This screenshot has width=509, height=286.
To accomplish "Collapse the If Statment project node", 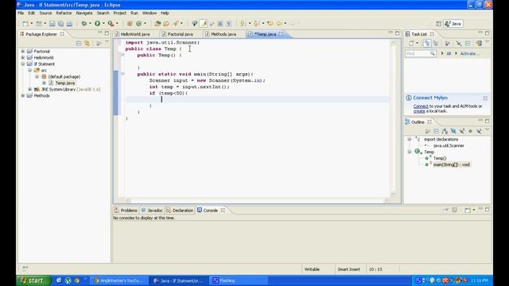I will pyautogui.click(x=23, y=64).
